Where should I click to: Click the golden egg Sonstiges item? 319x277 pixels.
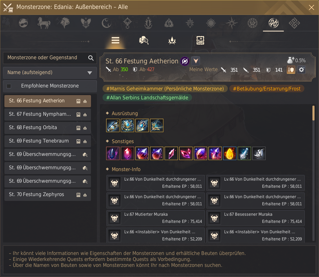coord(230,153)
